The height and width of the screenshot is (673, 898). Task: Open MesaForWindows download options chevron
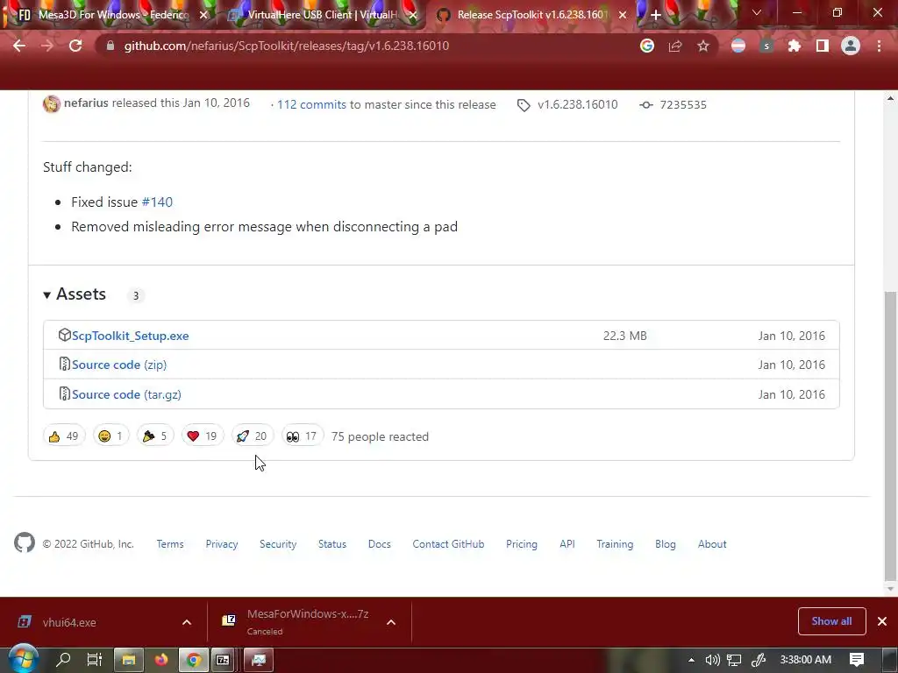(391, 622)
